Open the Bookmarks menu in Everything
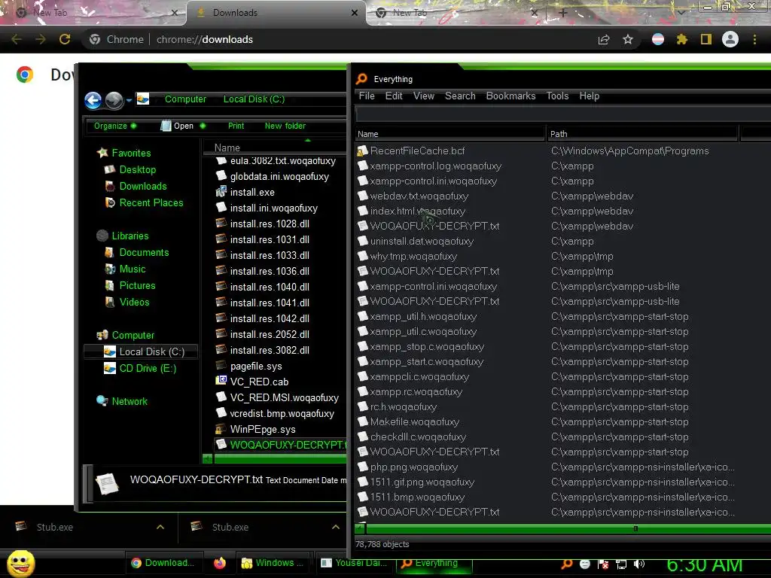Viewport: 771px width, 578px height. [511, 96]
